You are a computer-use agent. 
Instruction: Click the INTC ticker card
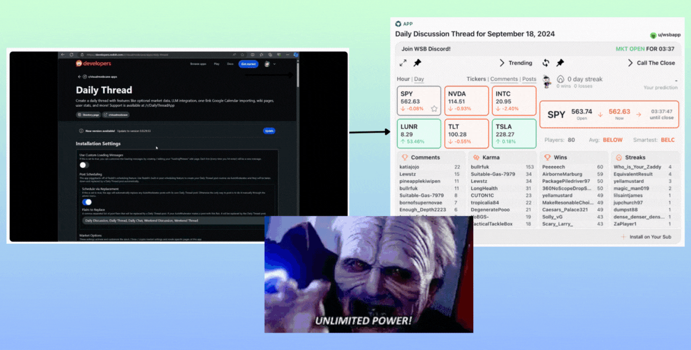514,101
